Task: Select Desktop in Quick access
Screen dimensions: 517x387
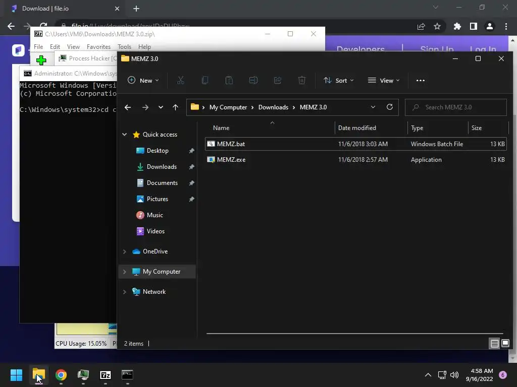Action: pyautogui.click(x=158, y=150)
